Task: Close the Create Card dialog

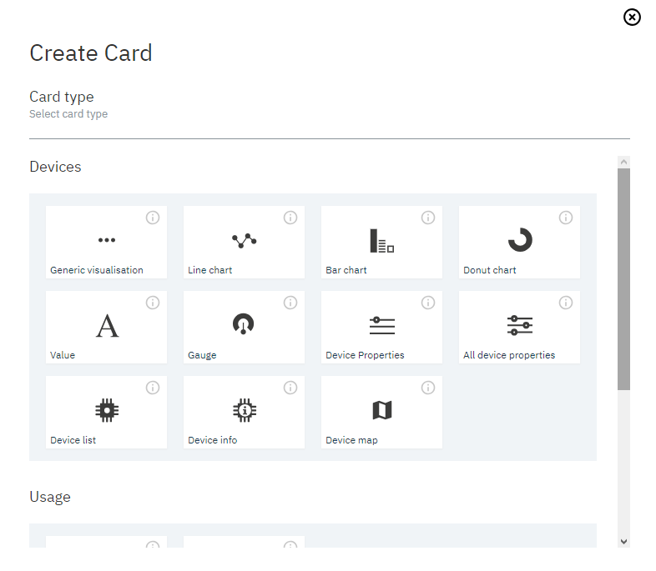Action: [x=632, y=18]
